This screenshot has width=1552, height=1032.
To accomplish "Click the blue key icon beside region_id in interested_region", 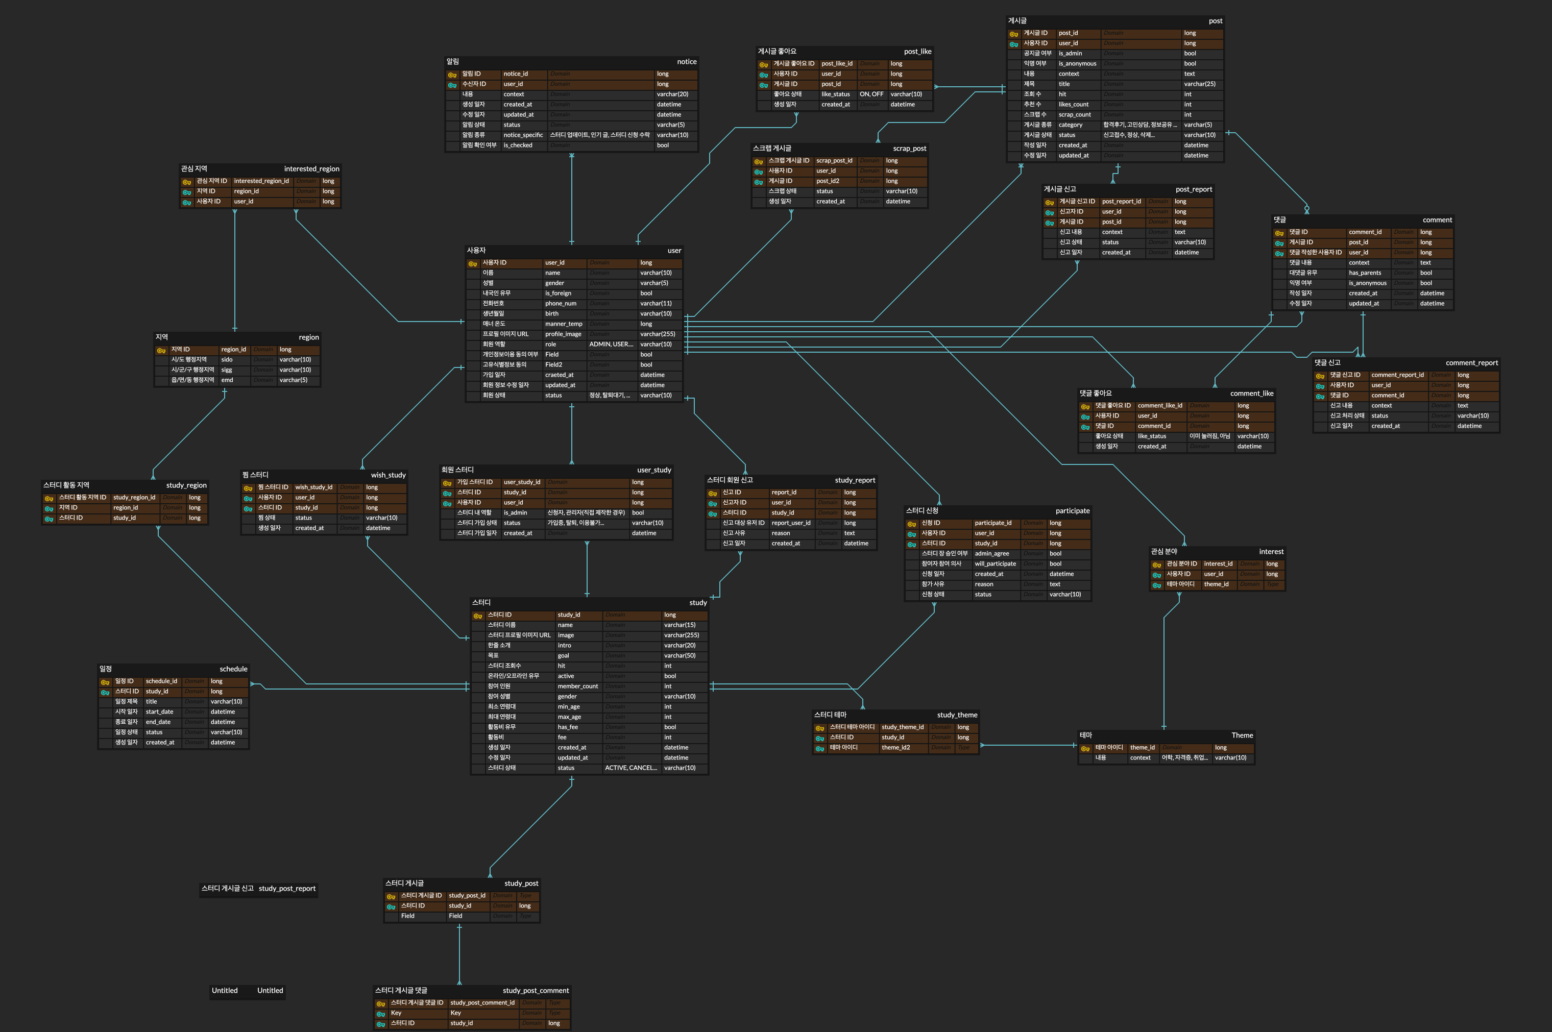I will [x=187, y=192].
